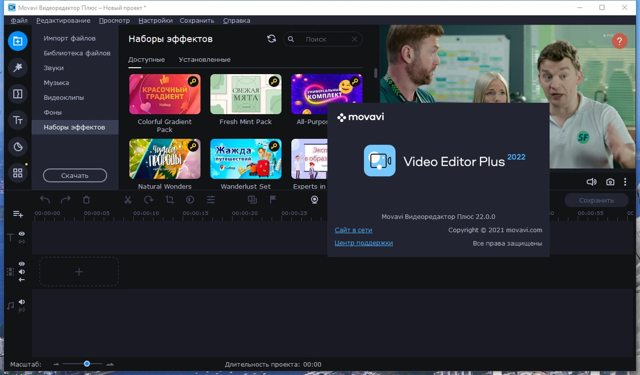Open clip properties sliders icon
The width and height of the screenshot is (640, 375).
(x=211, y=200)
